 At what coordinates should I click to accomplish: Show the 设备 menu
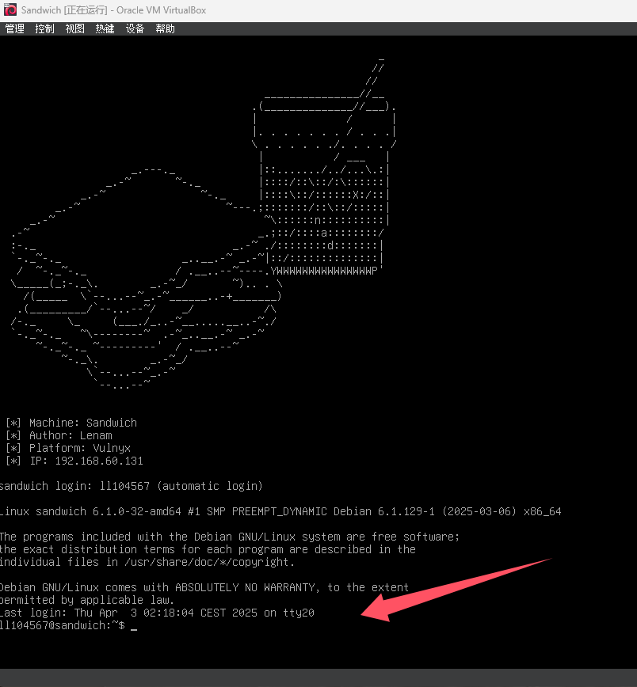pos(135,28)
